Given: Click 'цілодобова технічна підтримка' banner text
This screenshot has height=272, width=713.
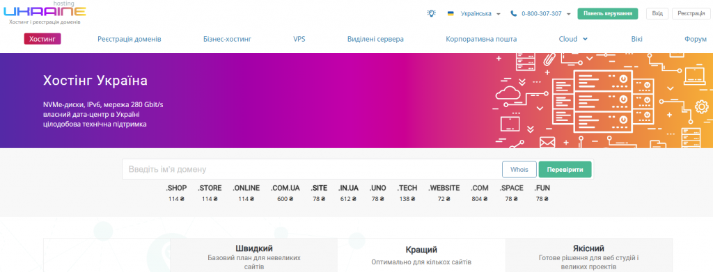Looking at the screenshot, I should pyautogui.click(x=95, y=124).
